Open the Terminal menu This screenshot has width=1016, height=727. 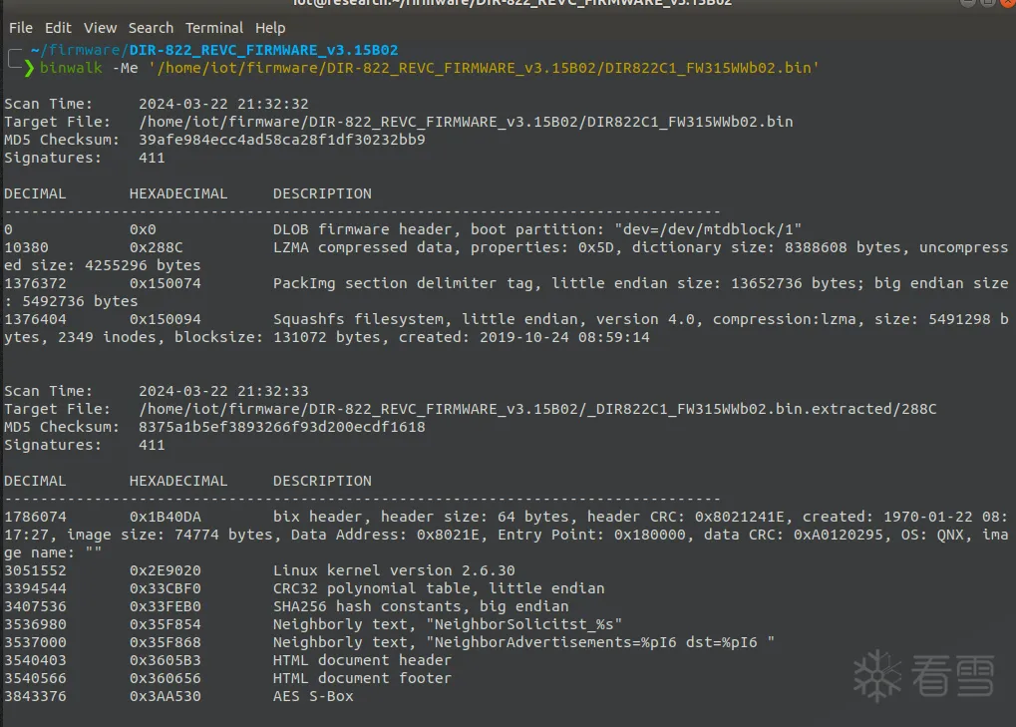[x=214, y=28]
